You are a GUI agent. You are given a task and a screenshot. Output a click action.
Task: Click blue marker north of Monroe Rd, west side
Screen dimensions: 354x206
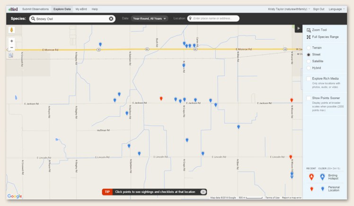[100, 44]
